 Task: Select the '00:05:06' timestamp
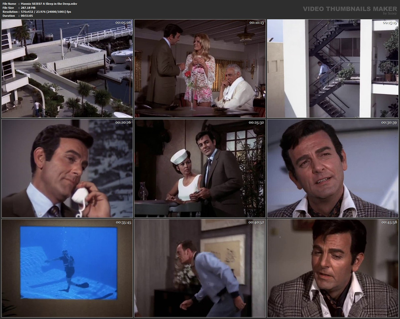[x=123, y=23]
